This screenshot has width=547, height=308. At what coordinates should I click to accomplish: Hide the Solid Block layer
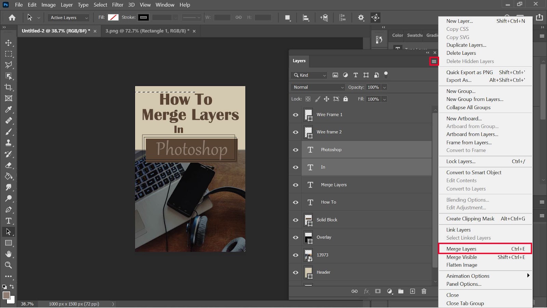click(x=296, y=220)
